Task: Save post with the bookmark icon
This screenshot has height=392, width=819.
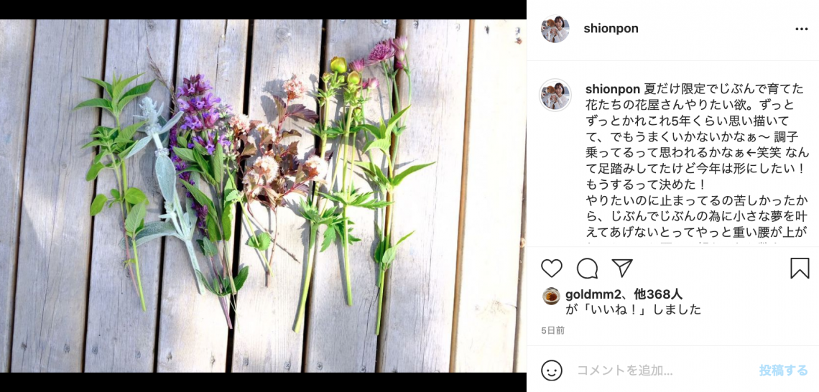Action: pos(799,269)
